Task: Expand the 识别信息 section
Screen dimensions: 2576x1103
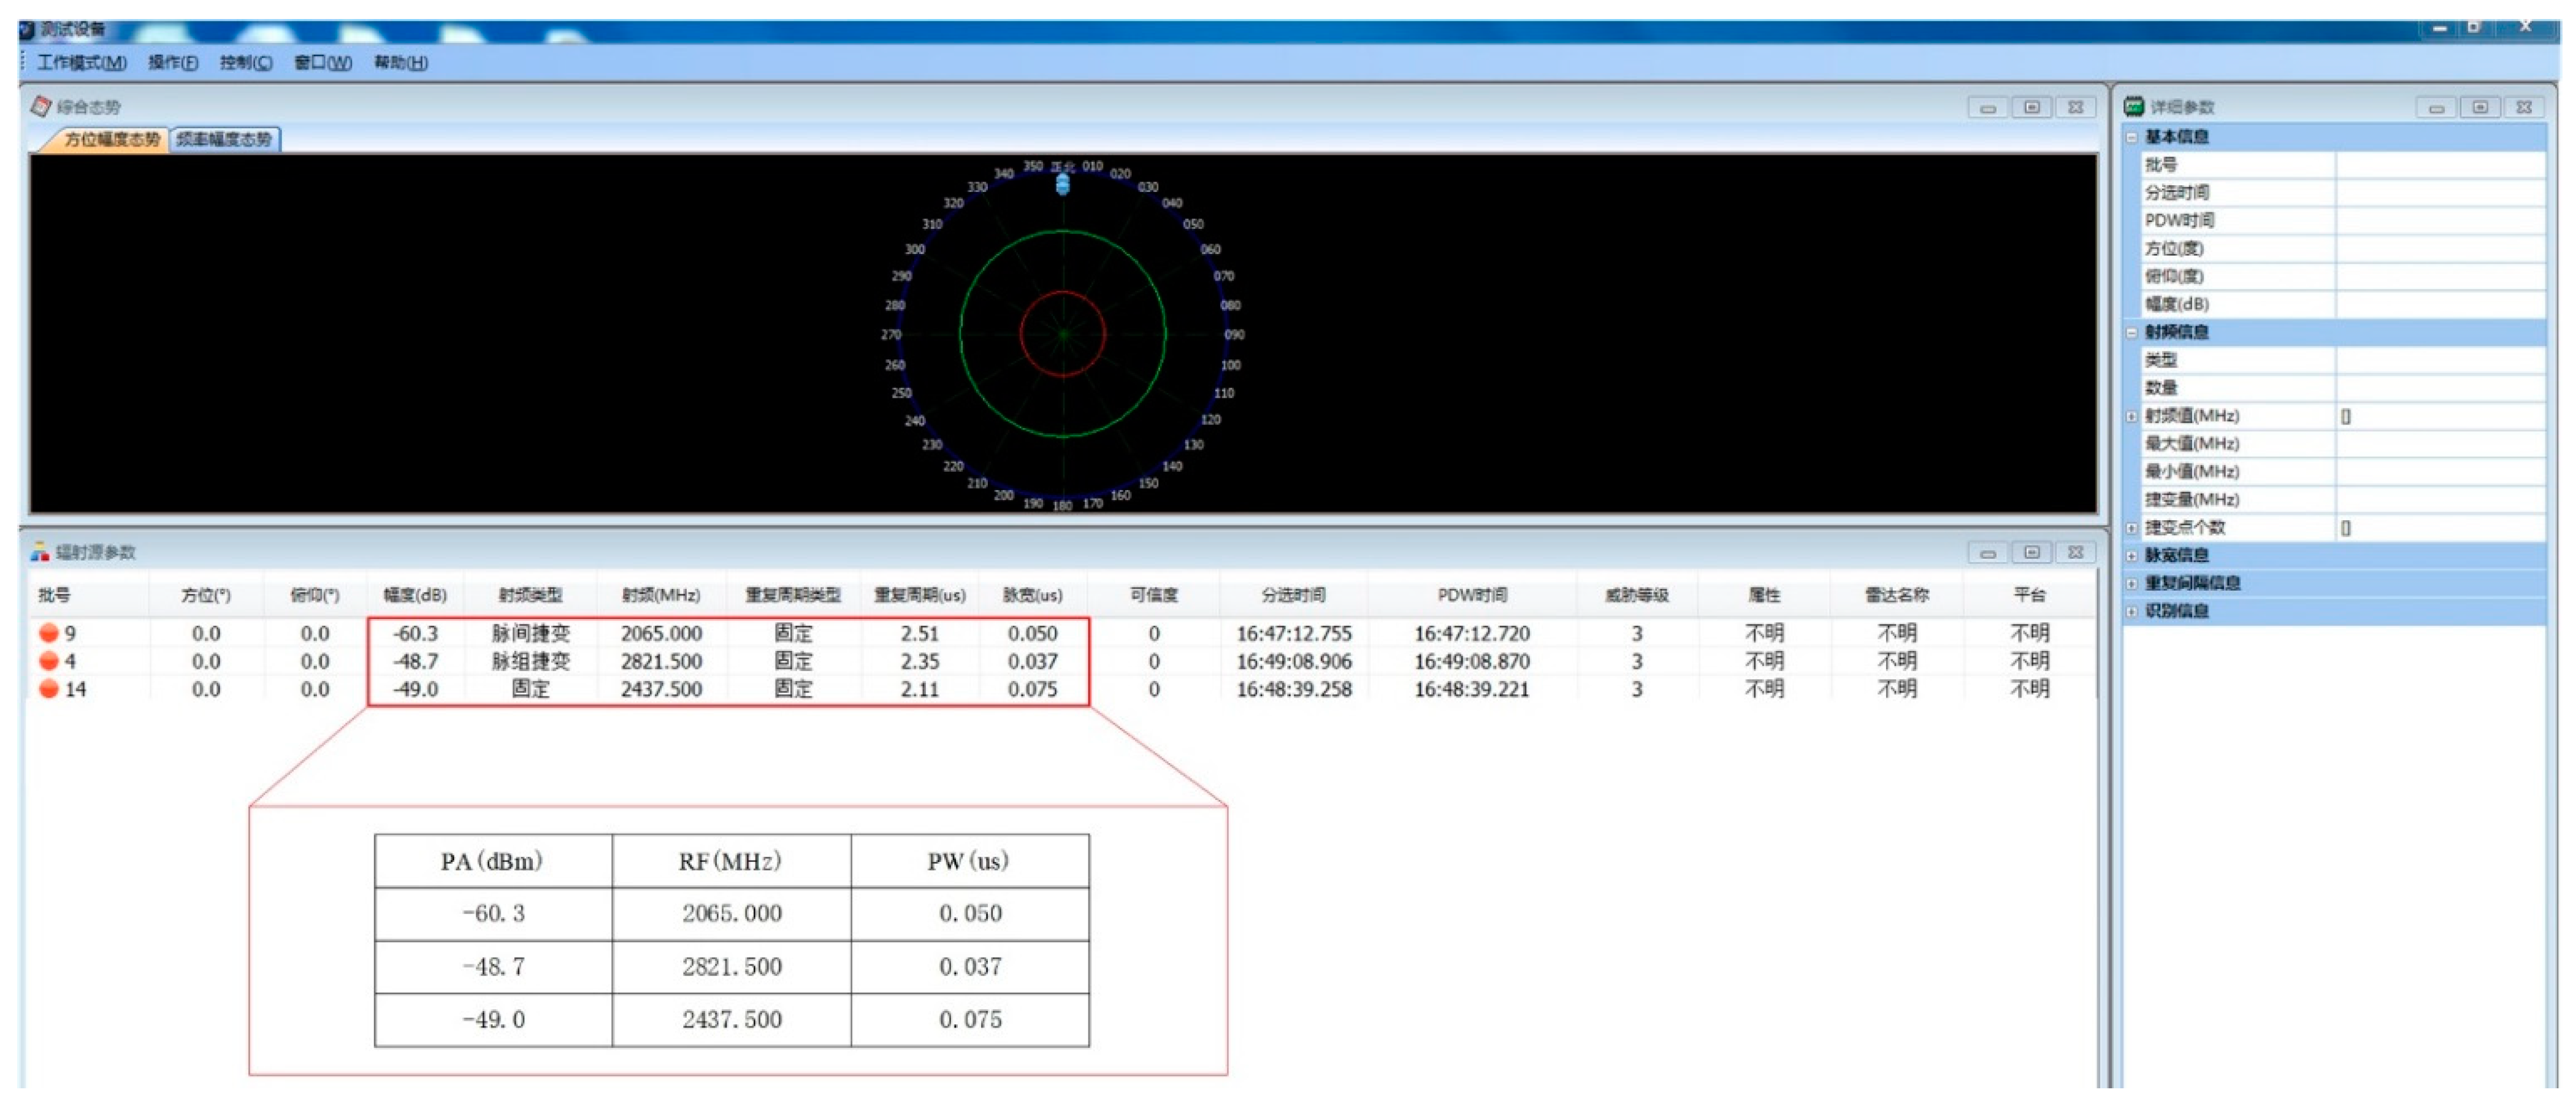Action: 2132,612
